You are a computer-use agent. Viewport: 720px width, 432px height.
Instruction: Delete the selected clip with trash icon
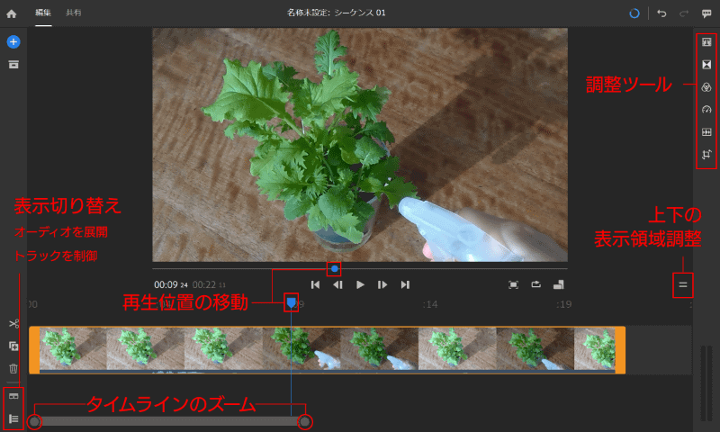click(13, 368)
